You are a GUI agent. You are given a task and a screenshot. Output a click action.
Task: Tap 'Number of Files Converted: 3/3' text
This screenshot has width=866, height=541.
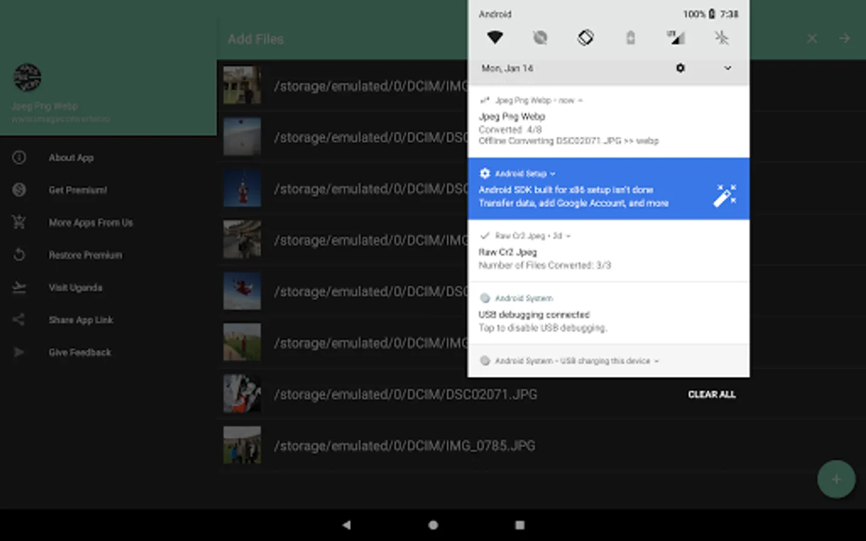pos(545,265)
